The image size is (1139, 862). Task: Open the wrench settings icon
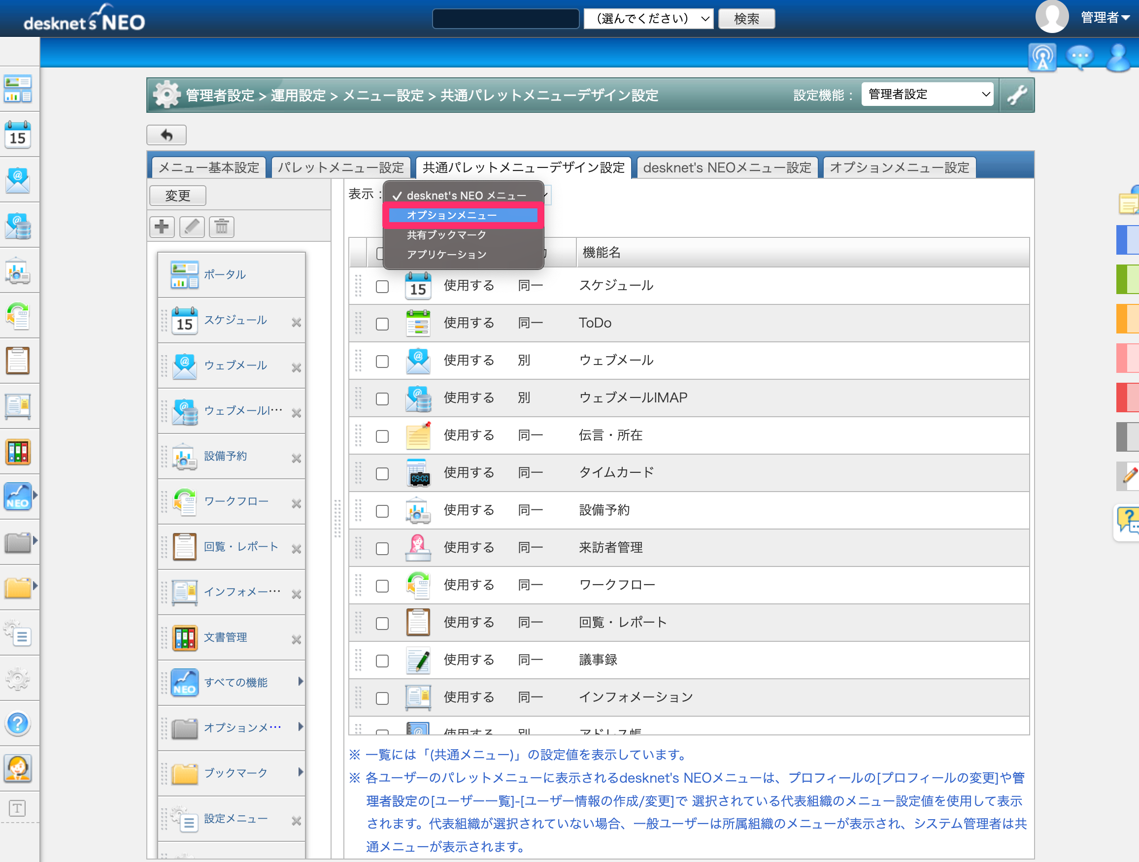(1017, 95)
